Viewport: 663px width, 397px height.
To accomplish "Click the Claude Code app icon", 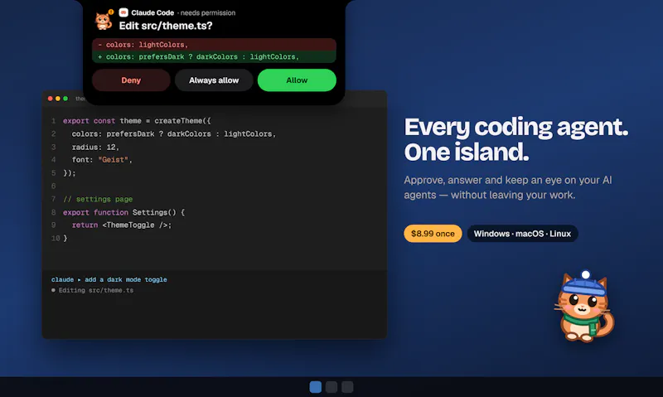I will (123, 12).
